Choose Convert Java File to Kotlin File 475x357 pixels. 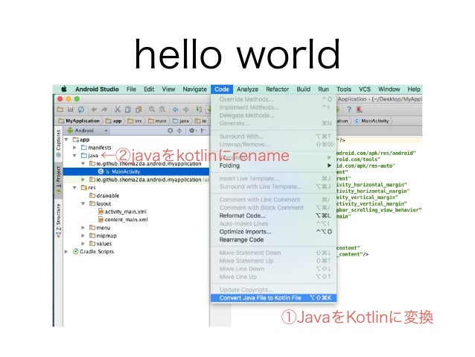(x=273, y=298)
